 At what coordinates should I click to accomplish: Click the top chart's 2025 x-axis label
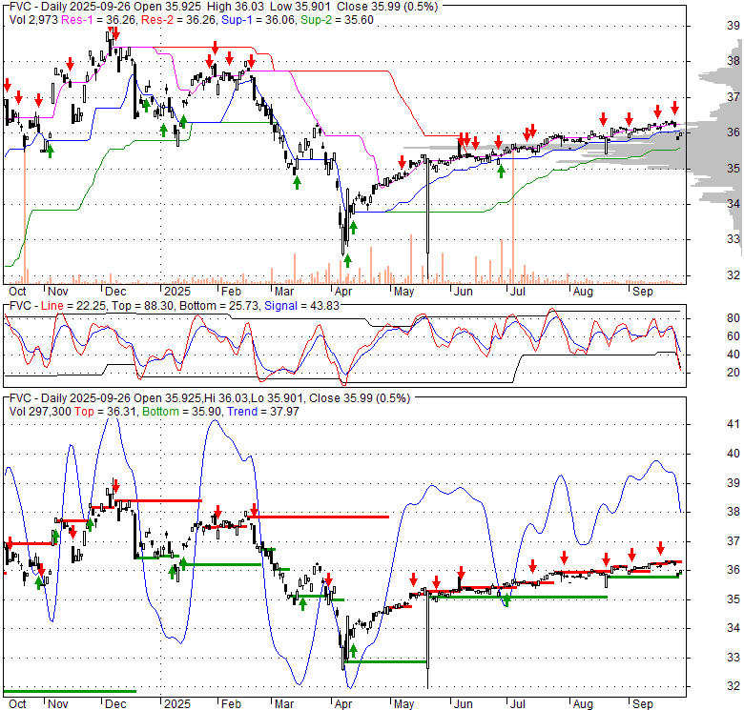[177, 292]
